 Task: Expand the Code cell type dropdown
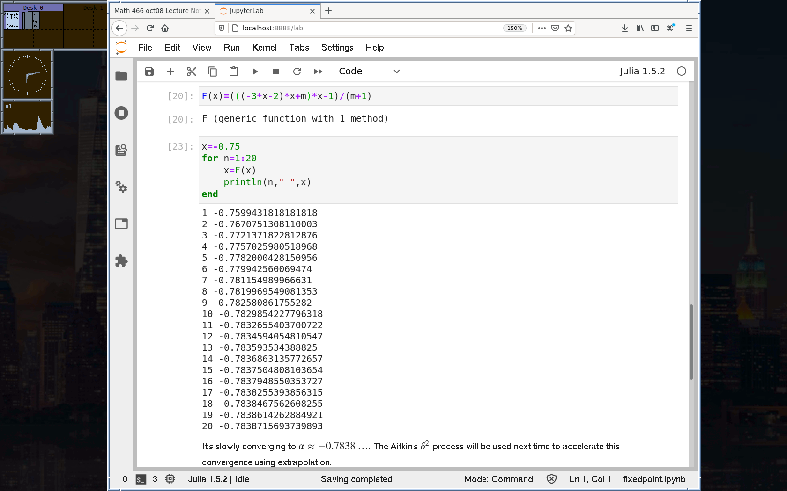tap(369, 72)
